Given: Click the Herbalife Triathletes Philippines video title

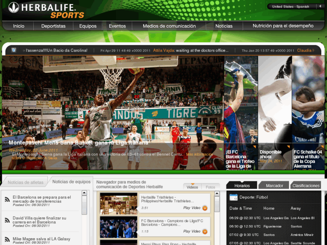Looking at the screenshot, I should tap(167, 199).
